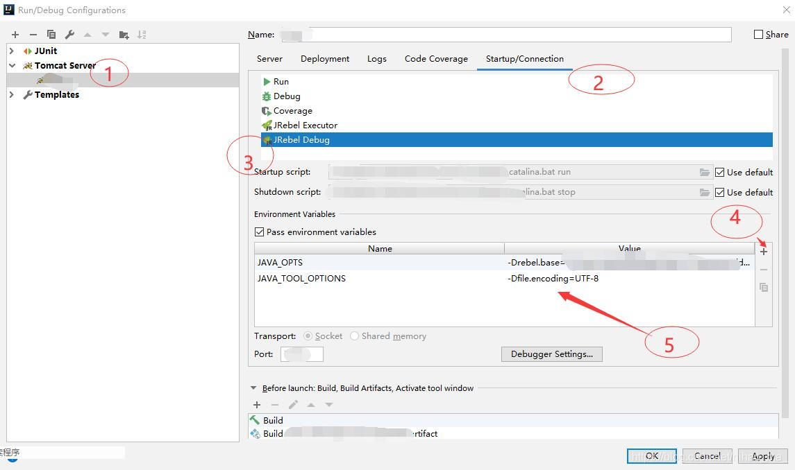Select the Build task in before launch list
Image resolution: width=795 pixels, height=470 pixels.
[x=513, y=420]
